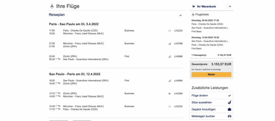Collapse the Ihr Warenkorb panel chevron
The image size is (275, 121).
click(x=230, y=6)
